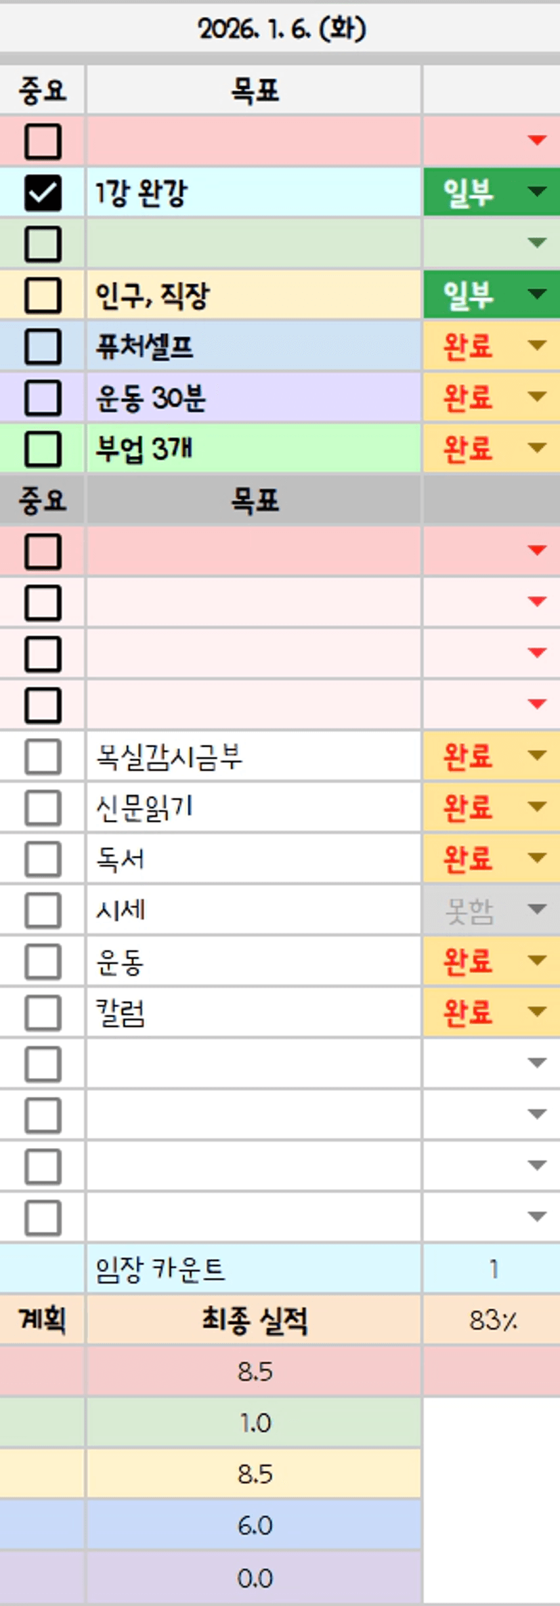Select the blue 6.0 score cell
The image size is (560, 1606).
(x=254, y=1525)
